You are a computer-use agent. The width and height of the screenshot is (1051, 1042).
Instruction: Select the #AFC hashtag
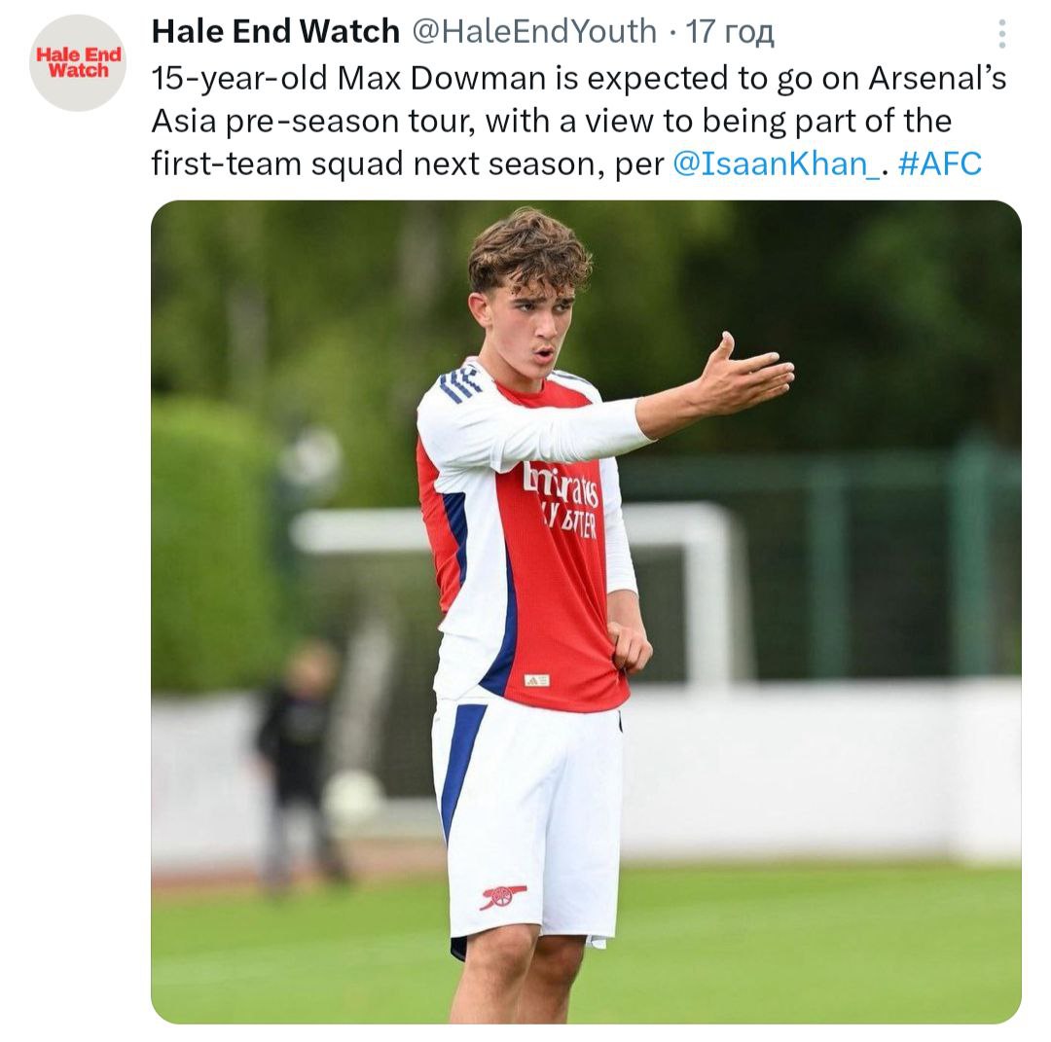pos(940,163)
